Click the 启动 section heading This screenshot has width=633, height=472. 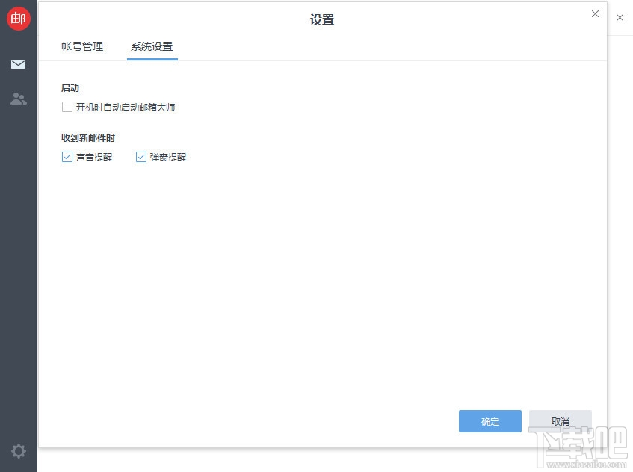click(x=70, y=88)
